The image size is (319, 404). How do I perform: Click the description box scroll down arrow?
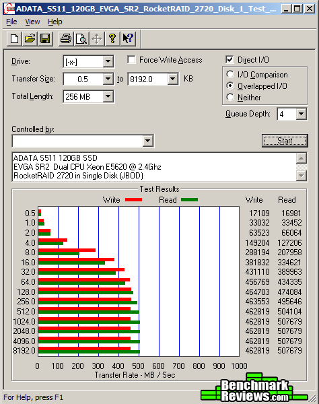302,176
